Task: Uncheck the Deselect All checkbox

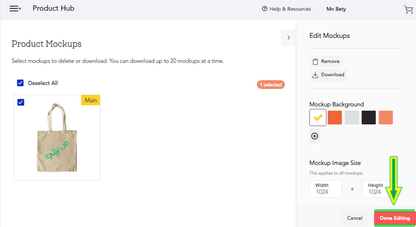Action: pyautogui.click(x=20, y=83)
